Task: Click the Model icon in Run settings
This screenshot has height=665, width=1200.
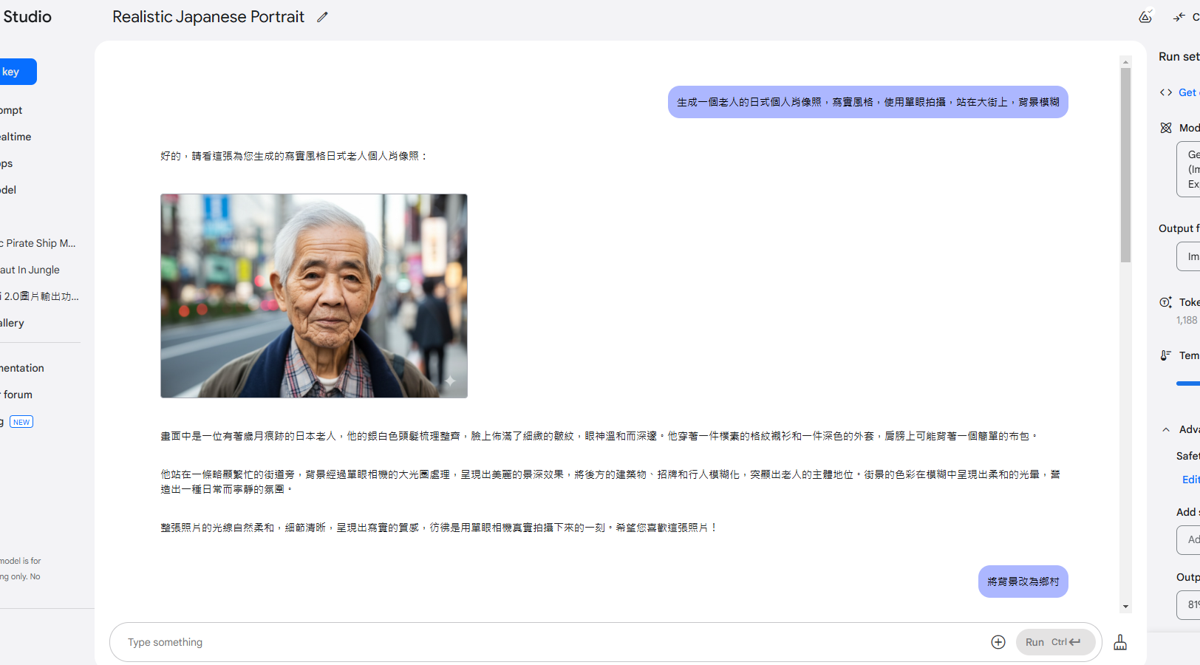Action: pos(1166,128)
